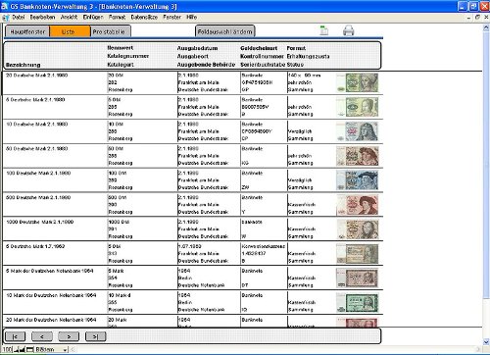Click the Ausgebende Behörde header label
This screenshot has width=490, height=355.
click(206, 65)
